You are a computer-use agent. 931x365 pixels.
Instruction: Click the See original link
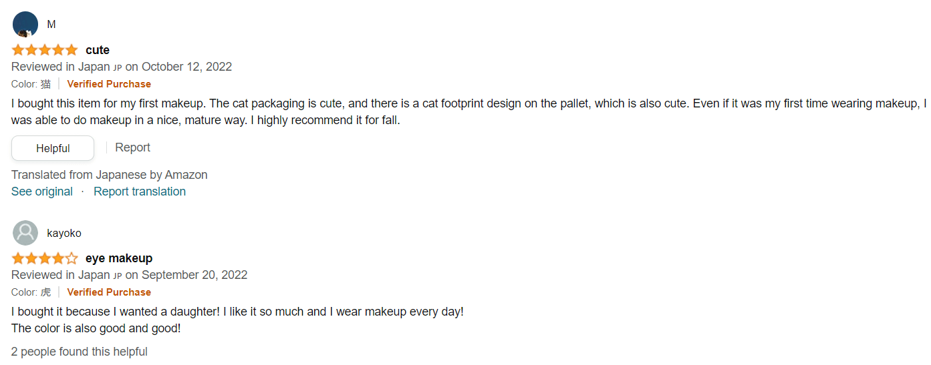coord(42,192)
